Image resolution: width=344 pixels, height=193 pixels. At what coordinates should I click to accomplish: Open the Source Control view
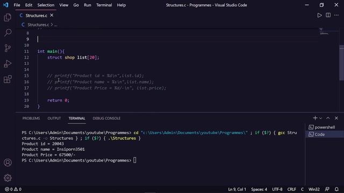8,48
